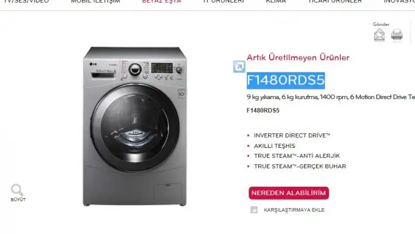Open the TV/SES/VIDEO menu
This screenshot has height=234, width=415.
coord(26,1)
